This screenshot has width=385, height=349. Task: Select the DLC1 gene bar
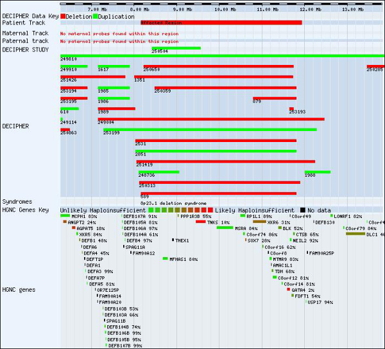[355, 234]
